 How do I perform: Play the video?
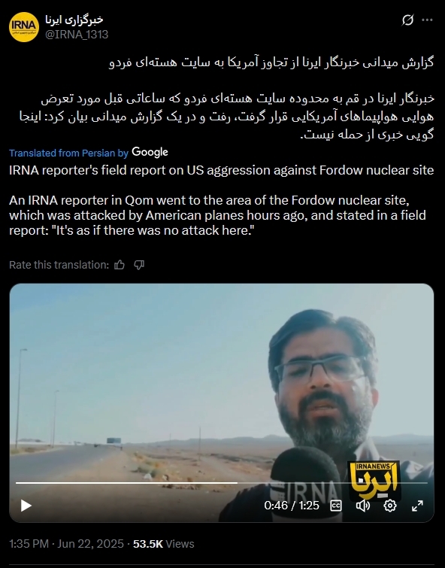tap(26, 506)
